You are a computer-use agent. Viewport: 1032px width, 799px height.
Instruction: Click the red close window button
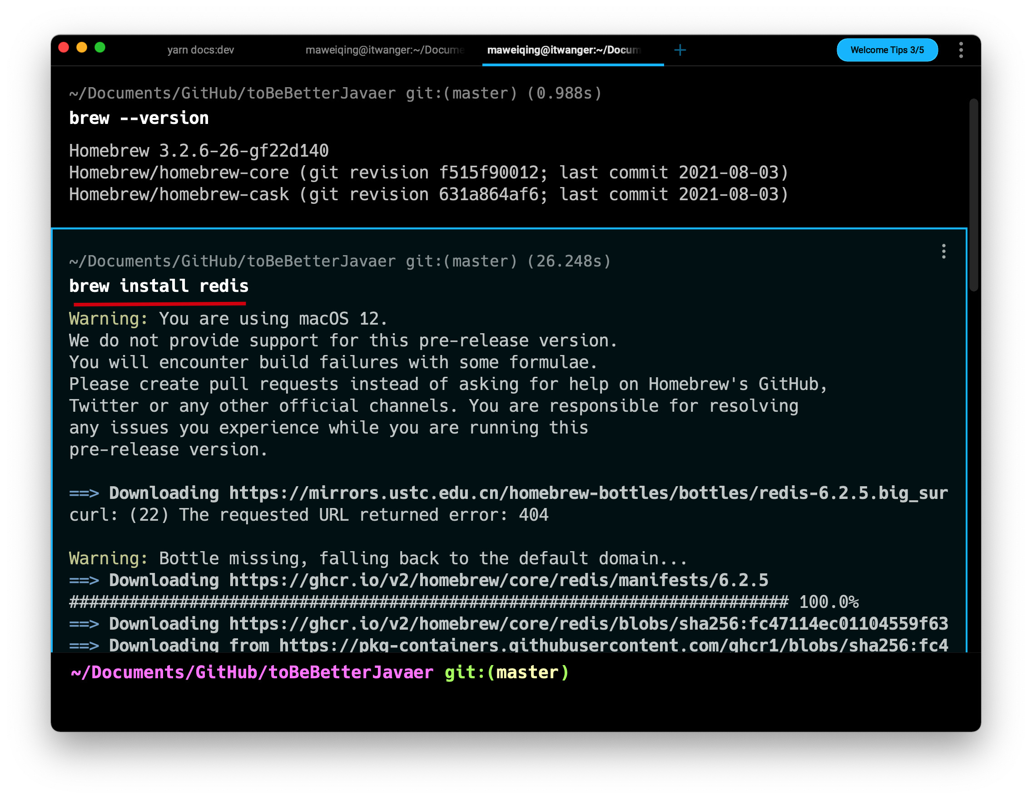pyautogui.click(x=64, y=48)
